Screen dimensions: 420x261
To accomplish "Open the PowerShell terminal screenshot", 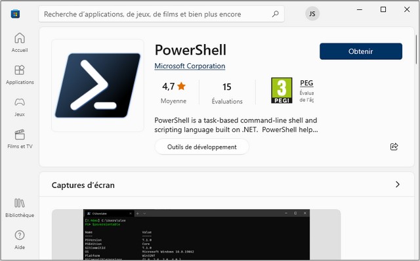I will [196, 234].
